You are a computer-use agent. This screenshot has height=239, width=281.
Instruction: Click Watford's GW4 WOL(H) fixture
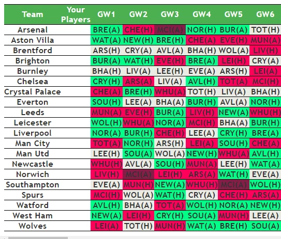pos(202,205)
